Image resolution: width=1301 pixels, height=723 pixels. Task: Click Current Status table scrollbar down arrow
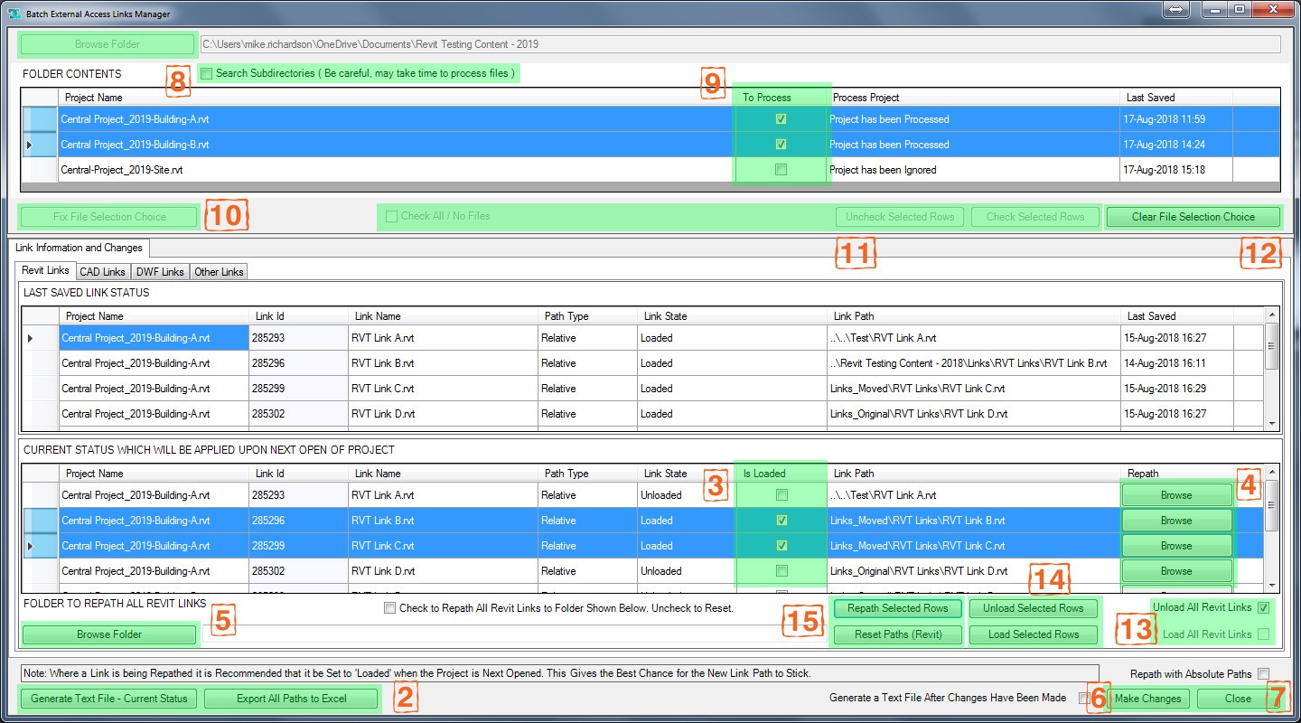(x=1272, y=585)
